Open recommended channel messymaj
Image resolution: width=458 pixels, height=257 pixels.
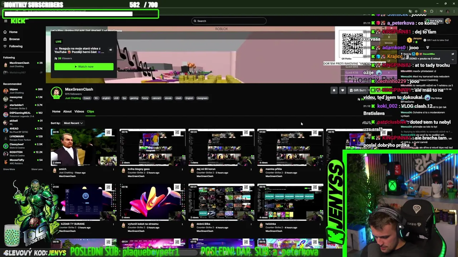23,99
